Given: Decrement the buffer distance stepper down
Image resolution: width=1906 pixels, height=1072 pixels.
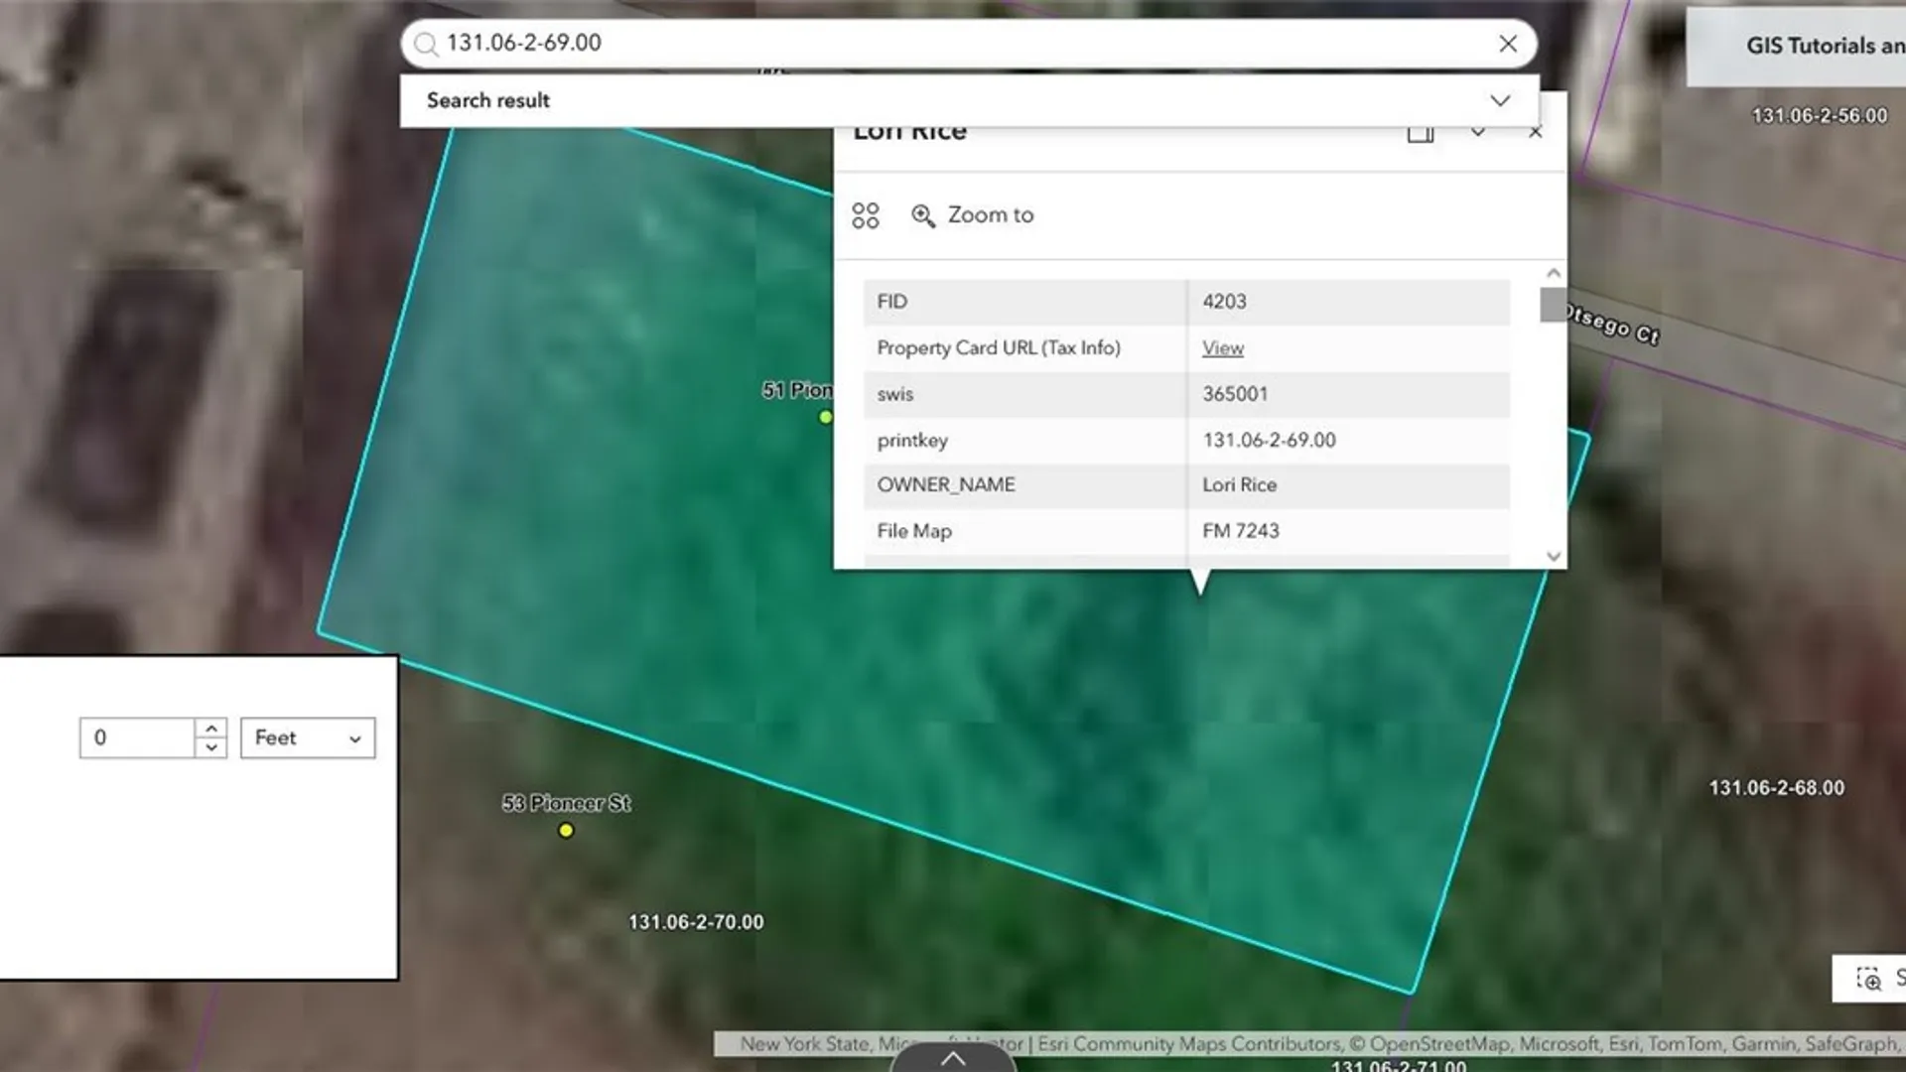Looking at the screenshot, I should tap(210, 747).
